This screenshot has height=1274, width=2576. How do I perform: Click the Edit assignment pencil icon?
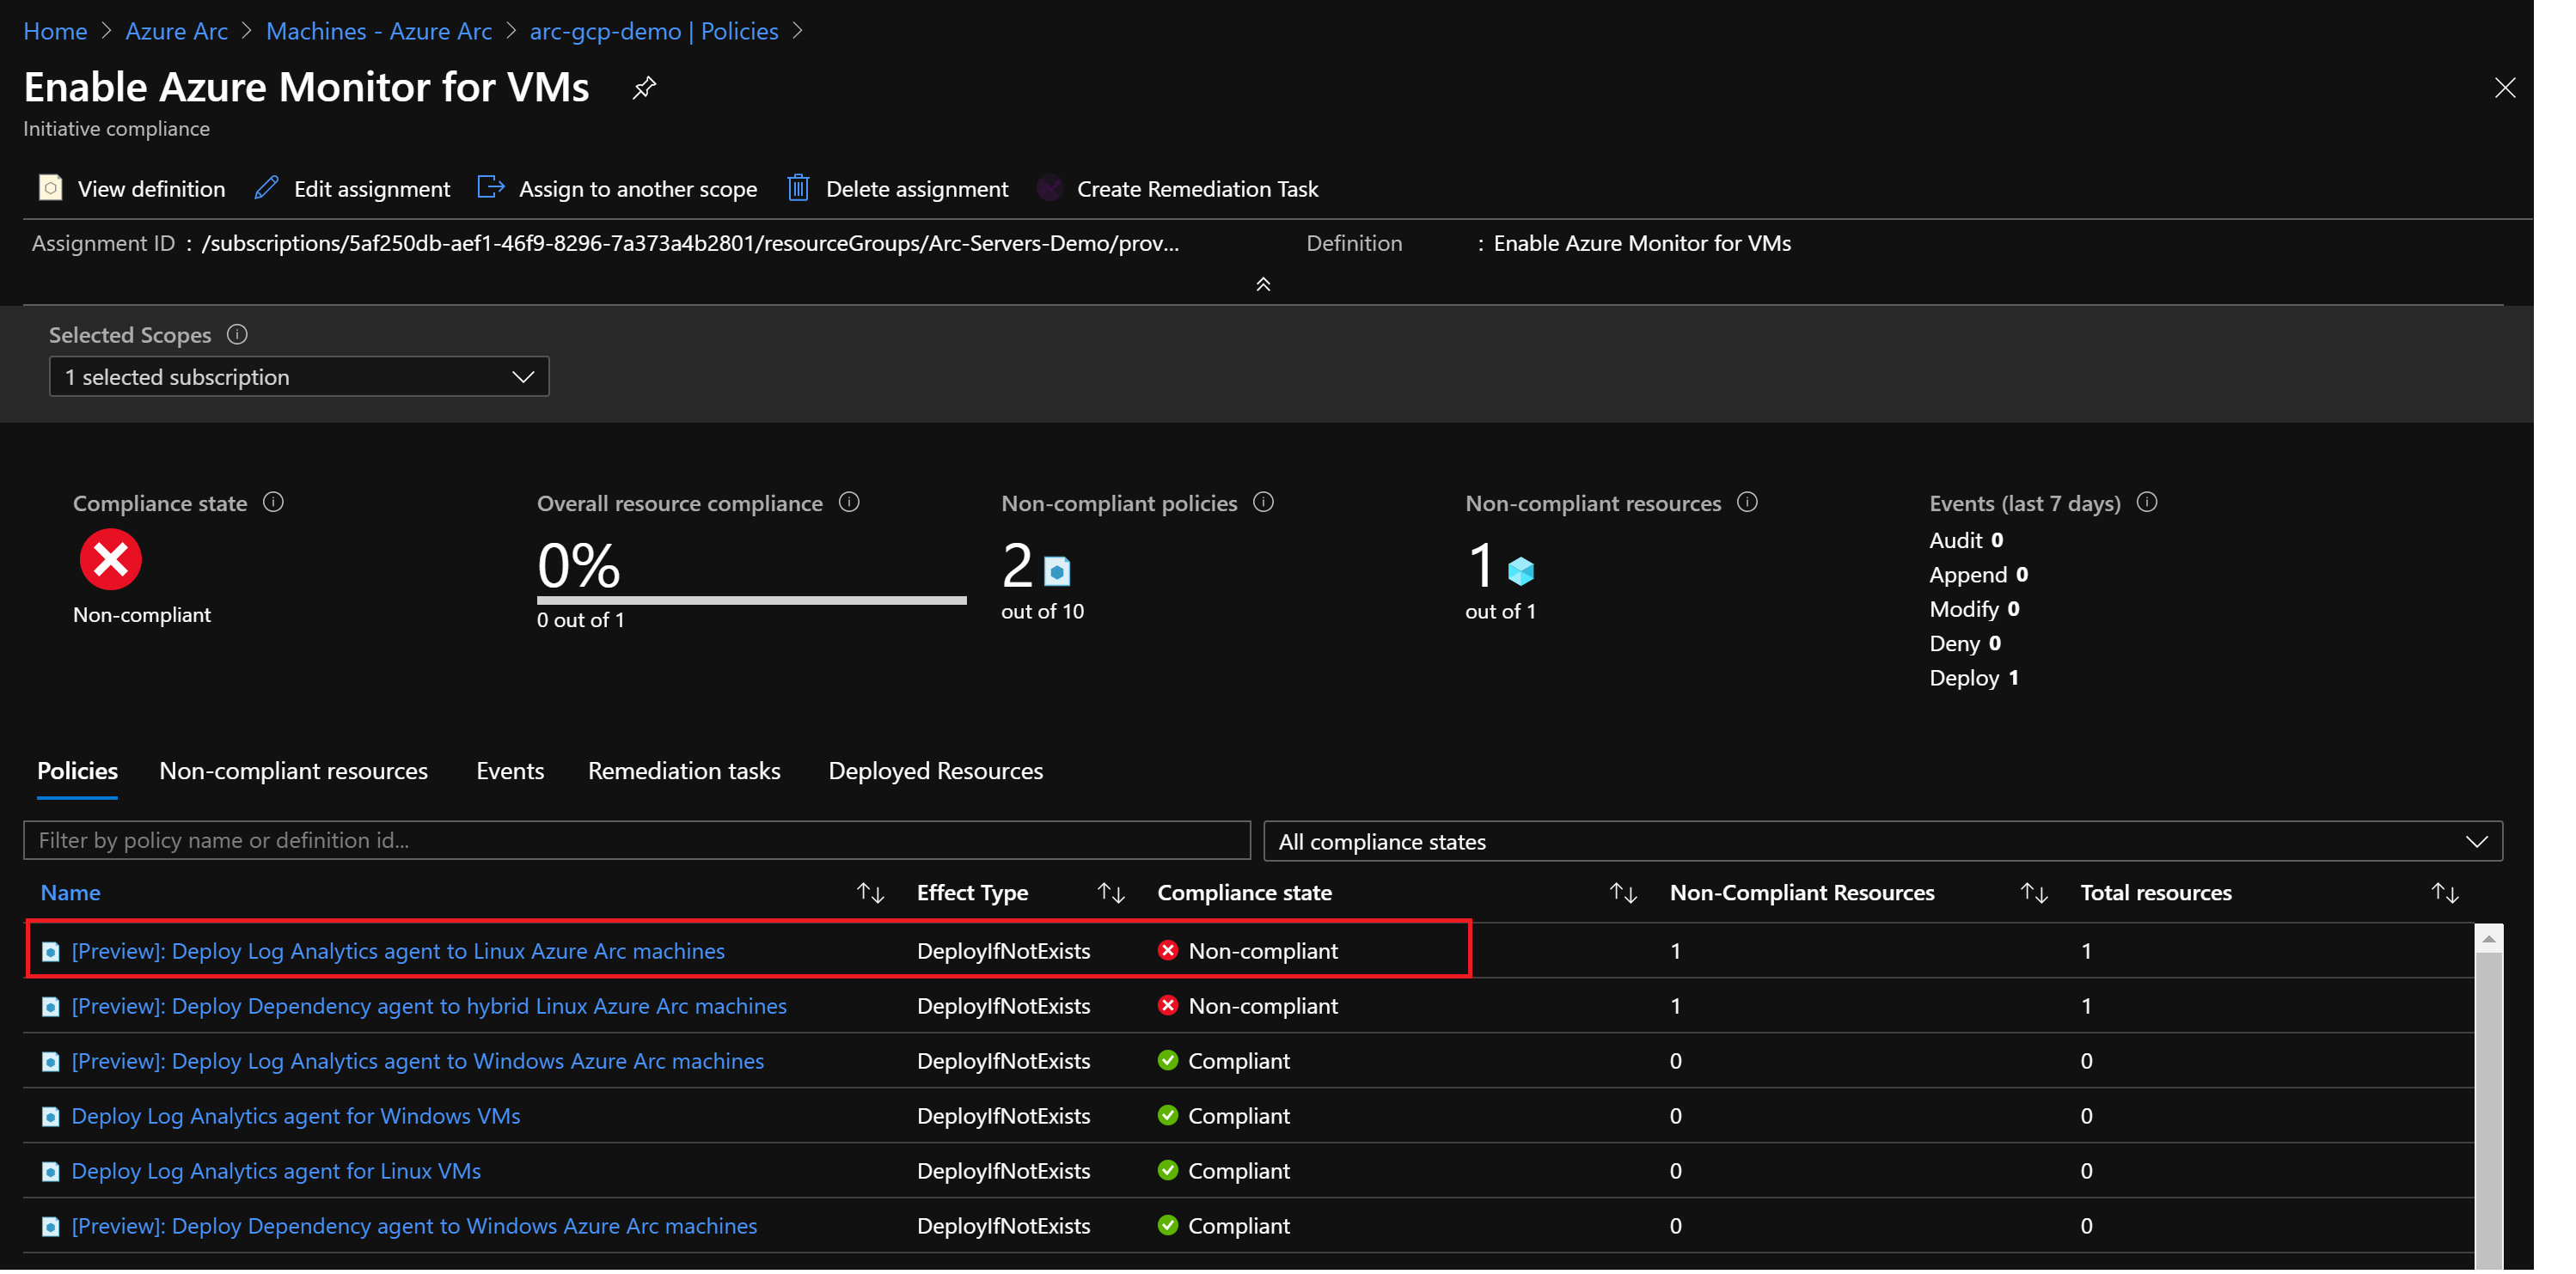tap(266, 188)
